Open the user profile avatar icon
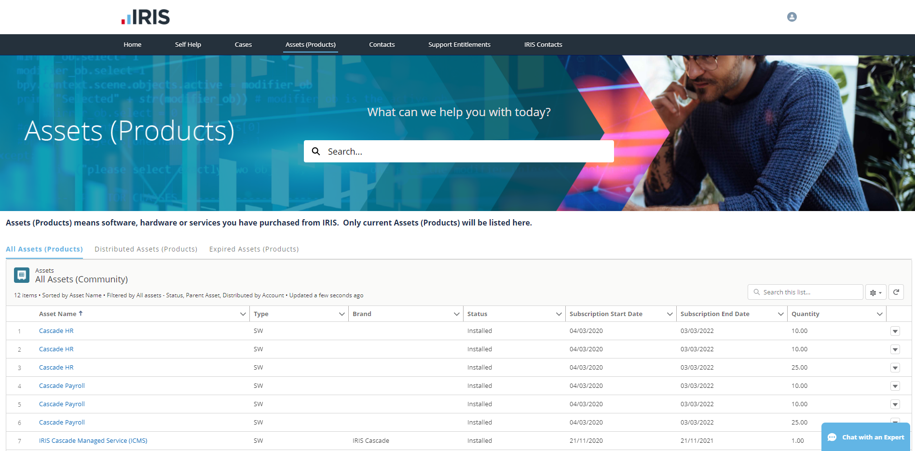915x451 pixels. (792, 17)
